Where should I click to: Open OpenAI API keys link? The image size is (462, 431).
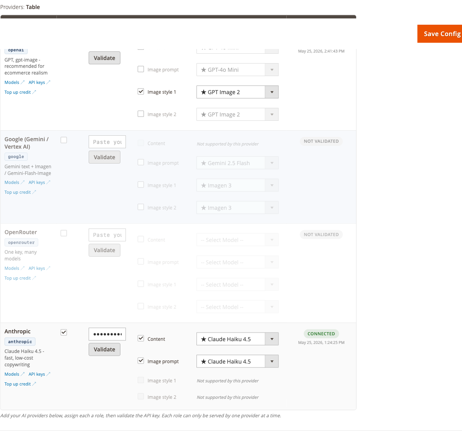coord(39,82)
